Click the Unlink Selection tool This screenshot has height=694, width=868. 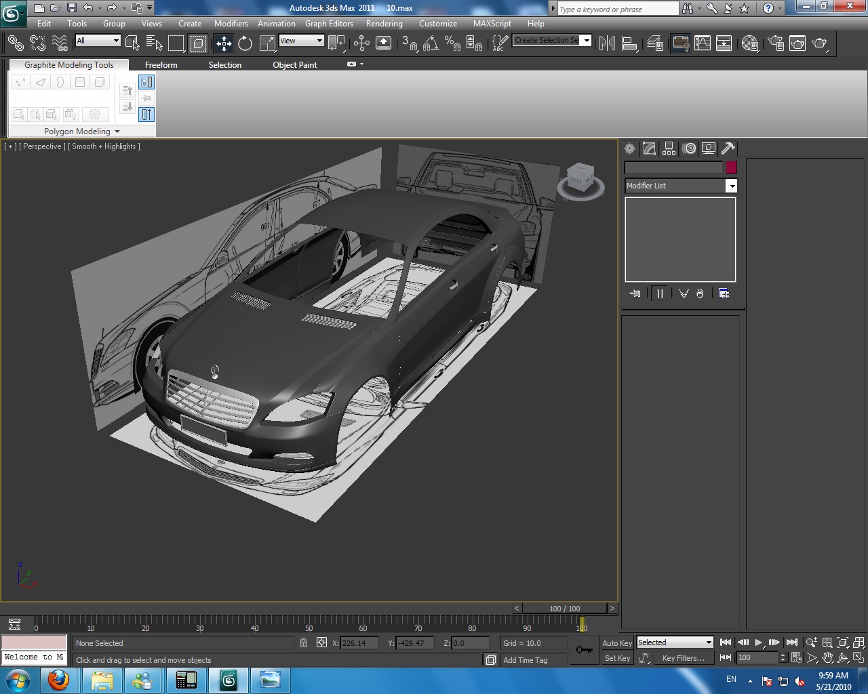(x=37, y=43)
